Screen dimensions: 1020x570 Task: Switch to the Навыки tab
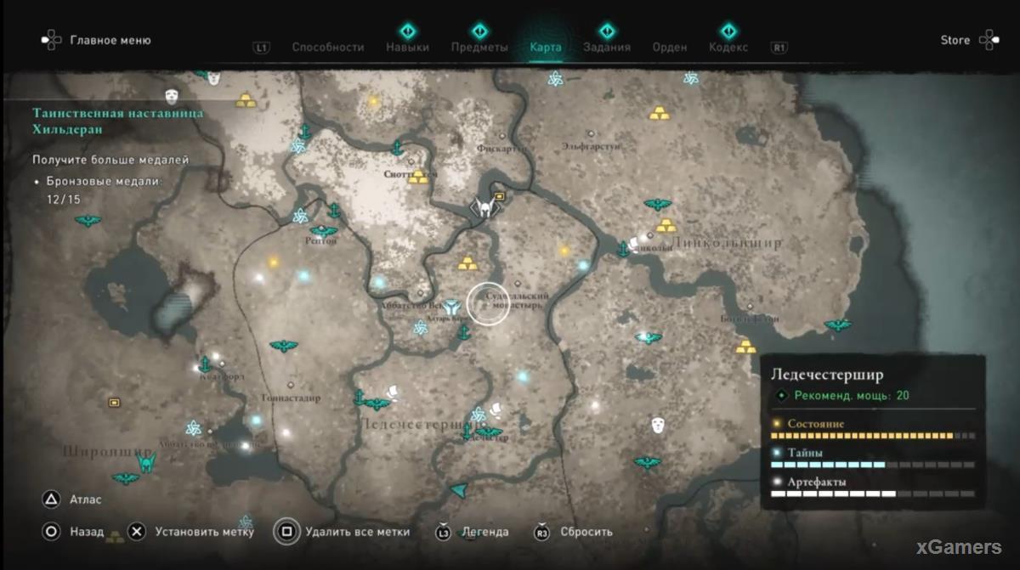[407, 48]
